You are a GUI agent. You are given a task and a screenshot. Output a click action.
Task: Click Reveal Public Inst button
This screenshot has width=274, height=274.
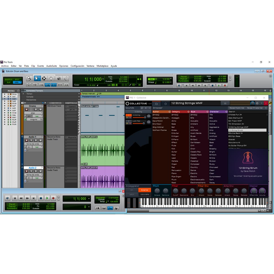[237, 108]
